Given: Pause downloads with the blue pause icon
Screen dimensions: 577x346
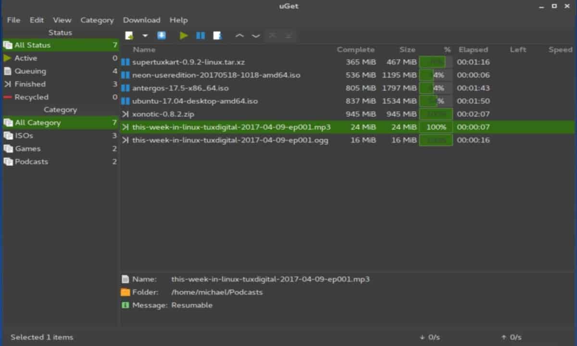Looking at the screenshot, I should pos(201,36).
